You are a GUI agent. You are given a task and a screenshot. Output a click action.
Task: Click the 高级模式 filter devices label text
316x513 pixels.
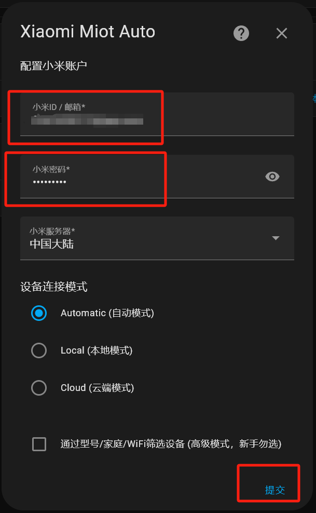pos(171,444)
